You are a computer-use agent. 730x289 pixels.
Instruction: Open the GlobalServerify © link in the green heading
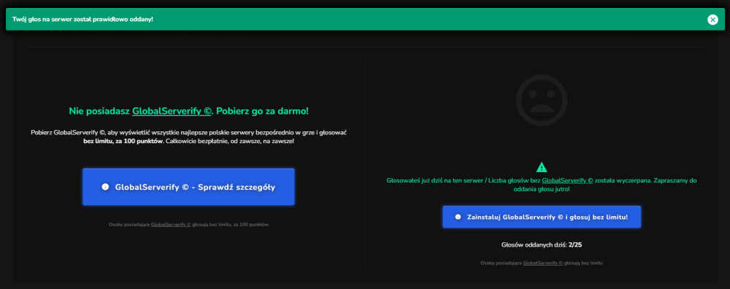[x=172, y=111]
